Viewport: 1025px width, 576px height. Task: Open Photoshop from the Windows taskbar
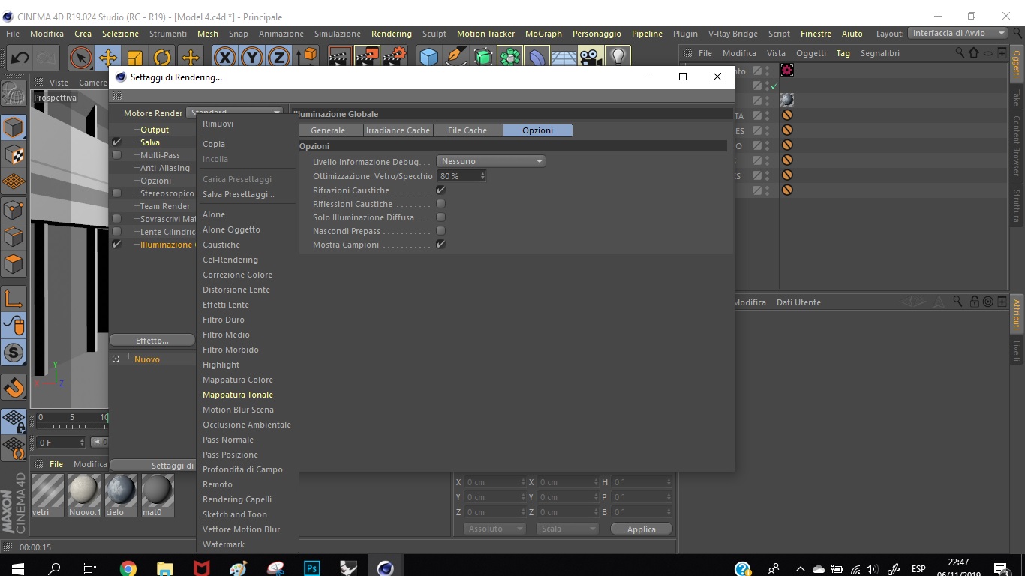tap(311, 568)
